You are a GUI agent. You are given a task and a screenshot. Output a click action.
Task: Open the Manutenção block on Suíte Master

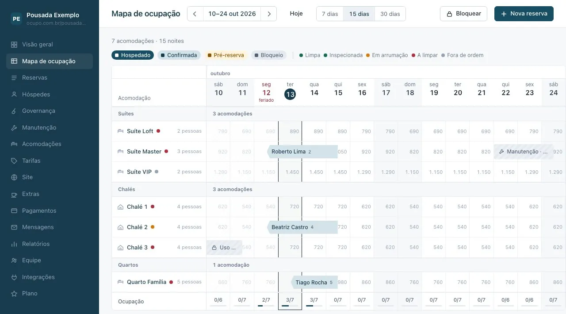tap(524, 152)
